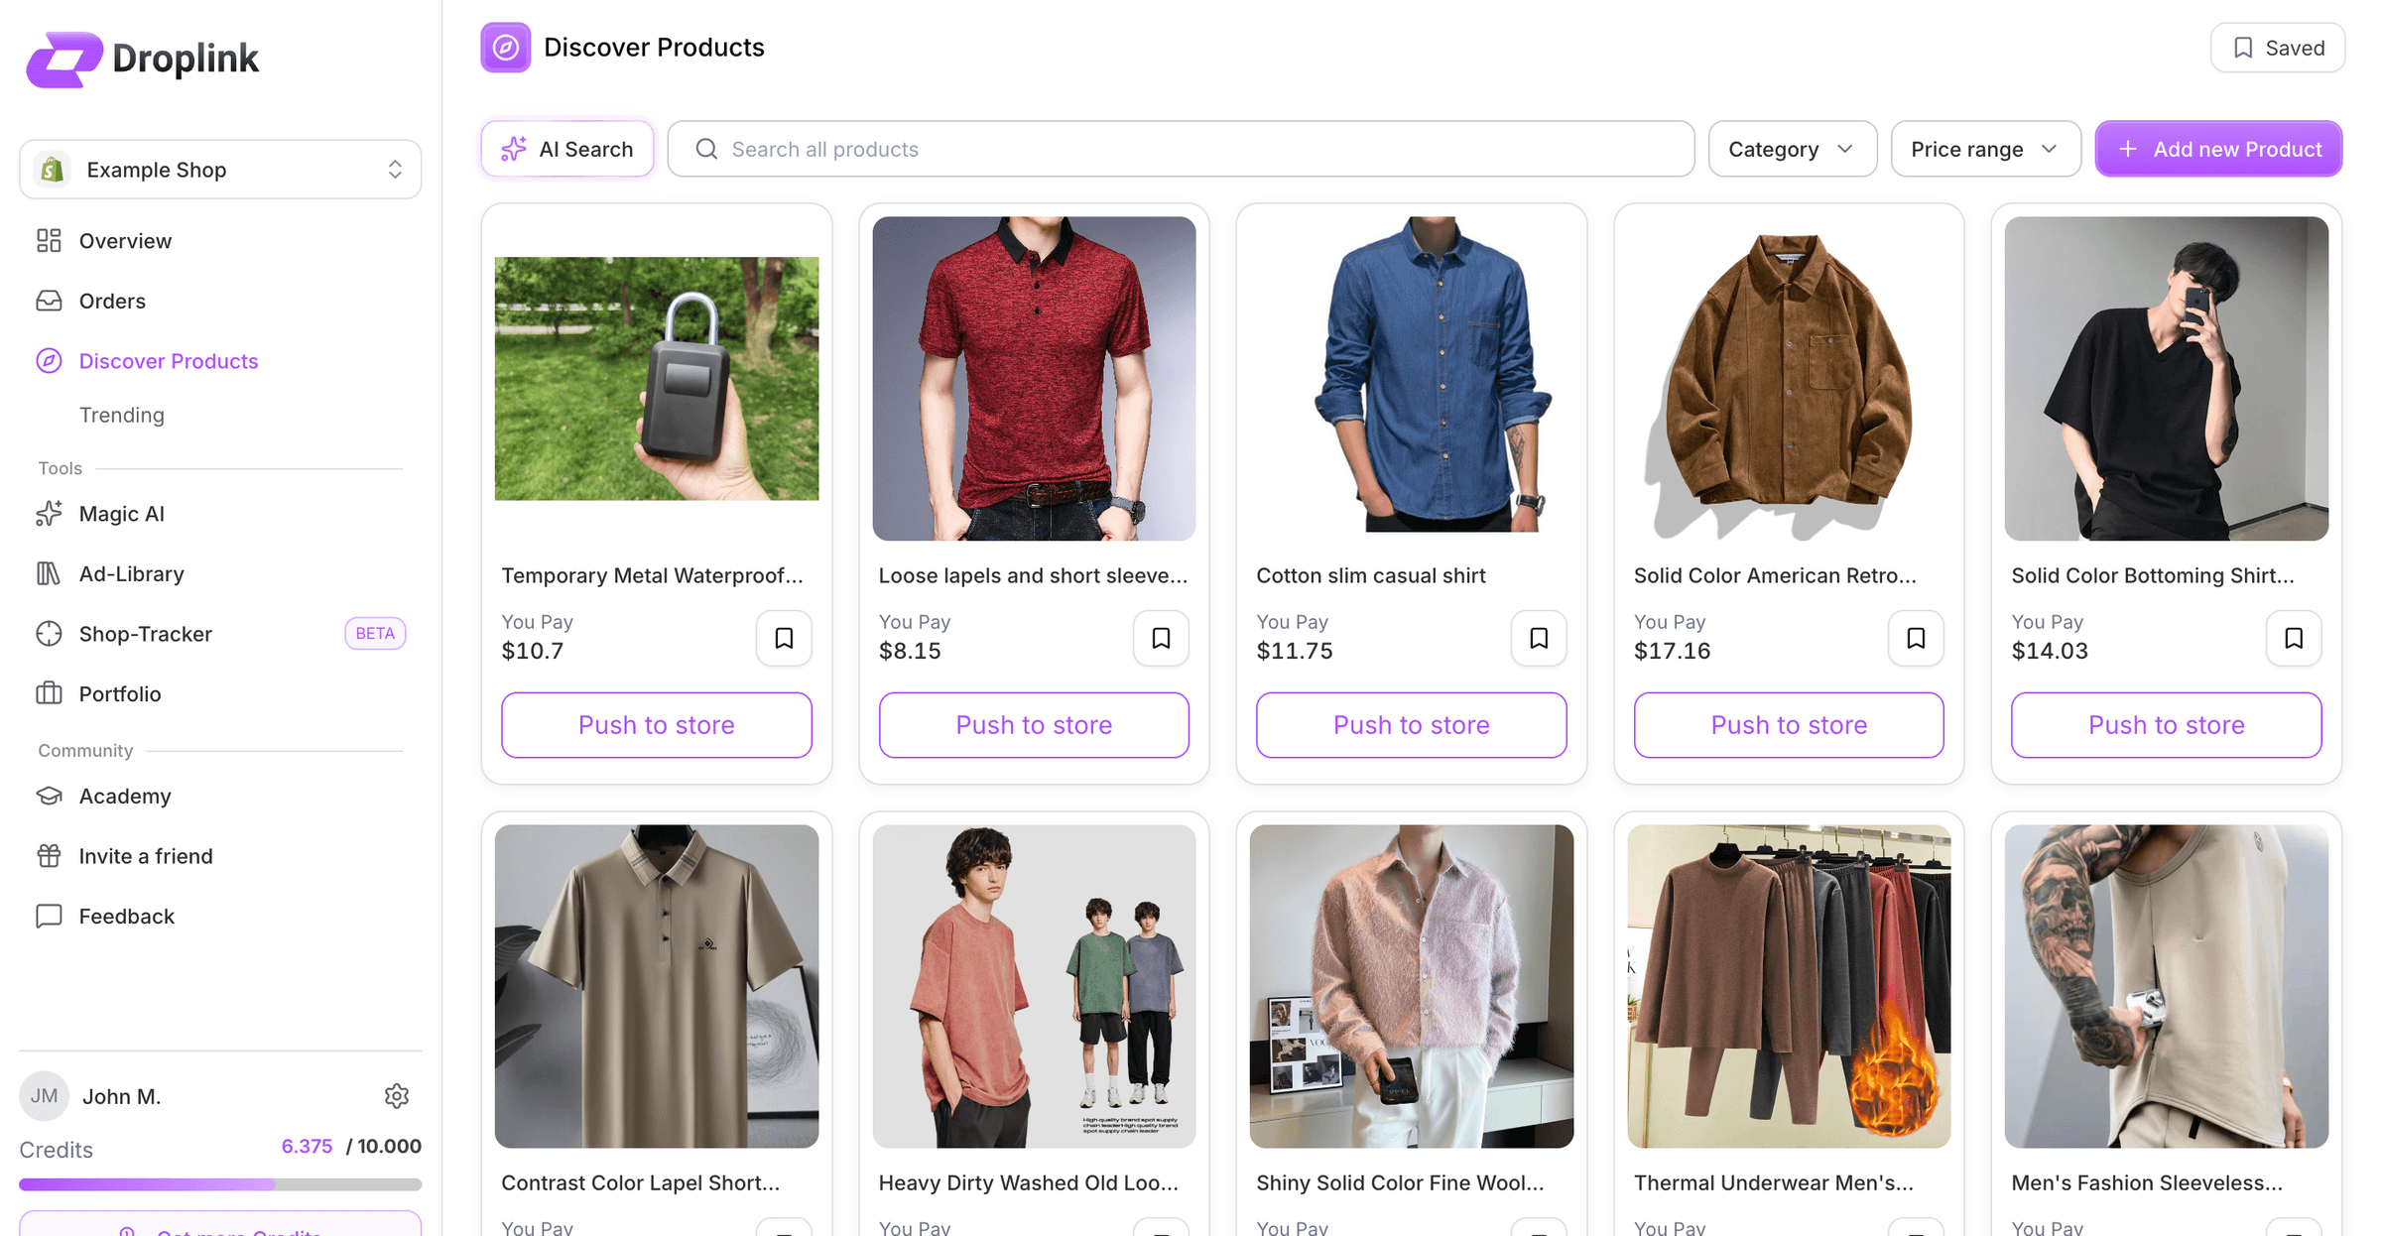This screenshot has width=2381, height=1236.
Task: Click the Orders inbox icon
Action: coord(49,301)
